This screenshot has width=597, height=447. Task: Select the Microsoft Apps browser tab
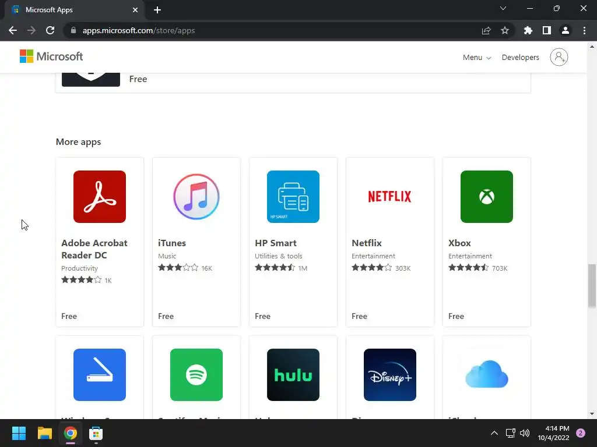[74, 10]
